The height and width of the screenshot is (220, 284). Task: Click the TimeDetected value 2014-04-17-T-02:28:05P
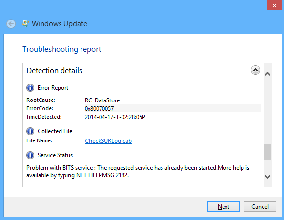[x=115, y=117]
